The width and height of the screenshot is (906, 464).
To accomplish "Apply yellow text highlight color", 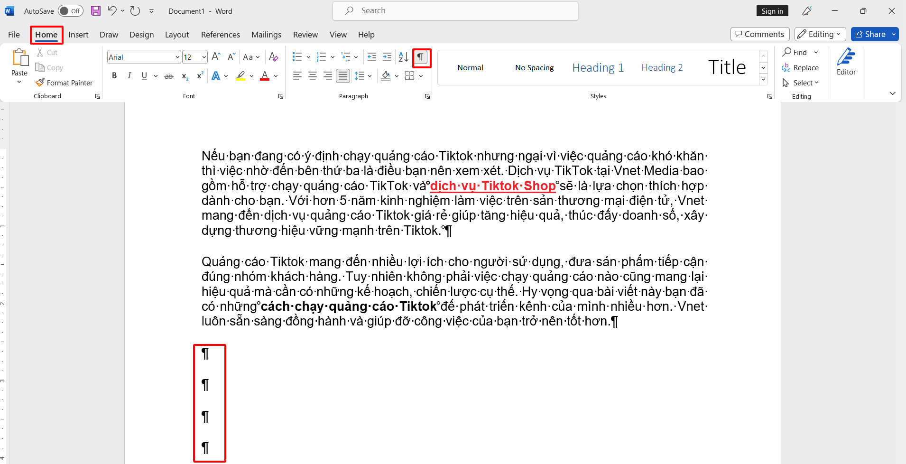I will tap(241, 76).
